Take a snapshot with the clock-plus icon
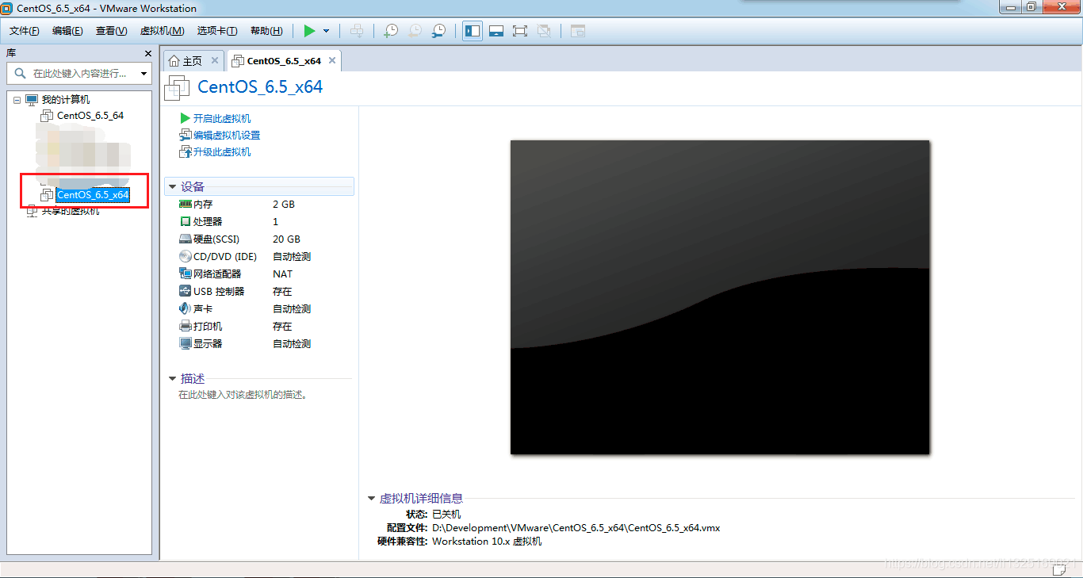This screenshot has width=1083, height=578. pos(391,31)
